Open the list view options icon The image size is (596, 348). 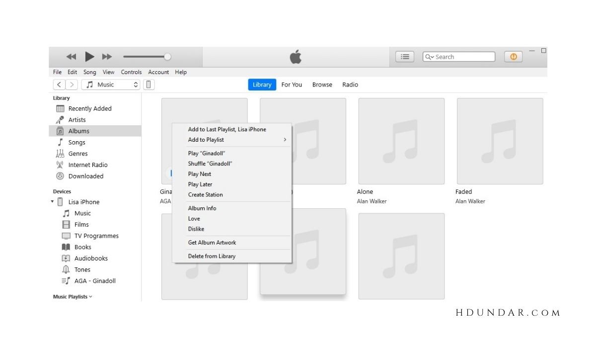point(404,56)
